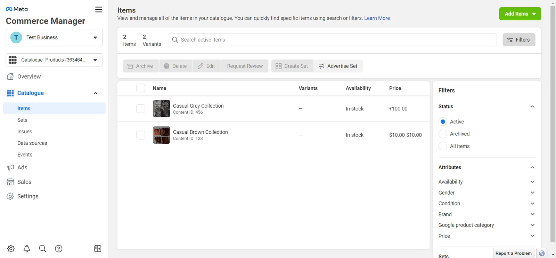Focus the Search active items field
The height and width of the screenshot is (258, 556).
[332, 40]
